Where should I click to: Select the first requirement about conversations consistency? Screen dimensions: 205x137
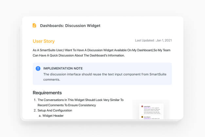click(x=80, y=103)
